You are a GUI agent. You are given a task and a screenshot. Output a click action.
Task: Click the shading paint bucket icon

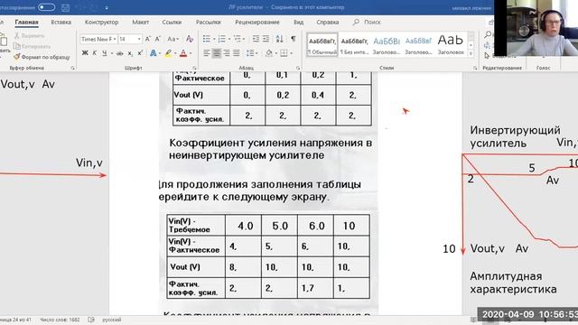click(x=269, y=53)
